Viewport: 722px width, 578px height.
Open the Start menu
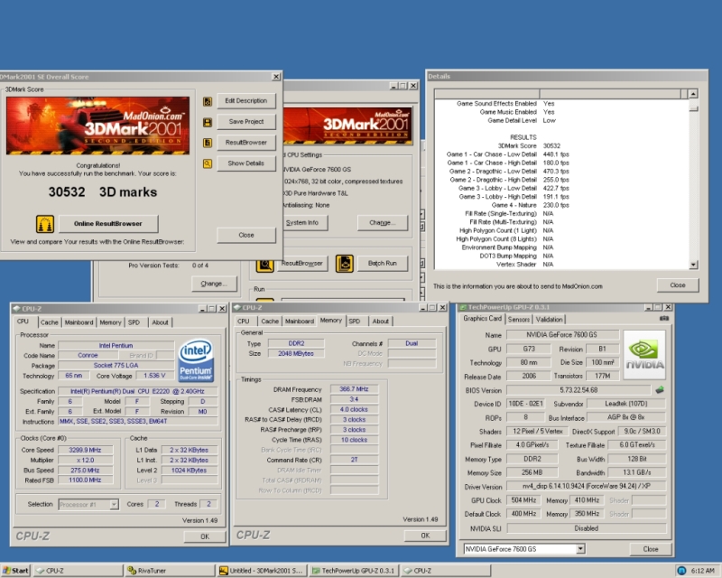click(15, 571)
